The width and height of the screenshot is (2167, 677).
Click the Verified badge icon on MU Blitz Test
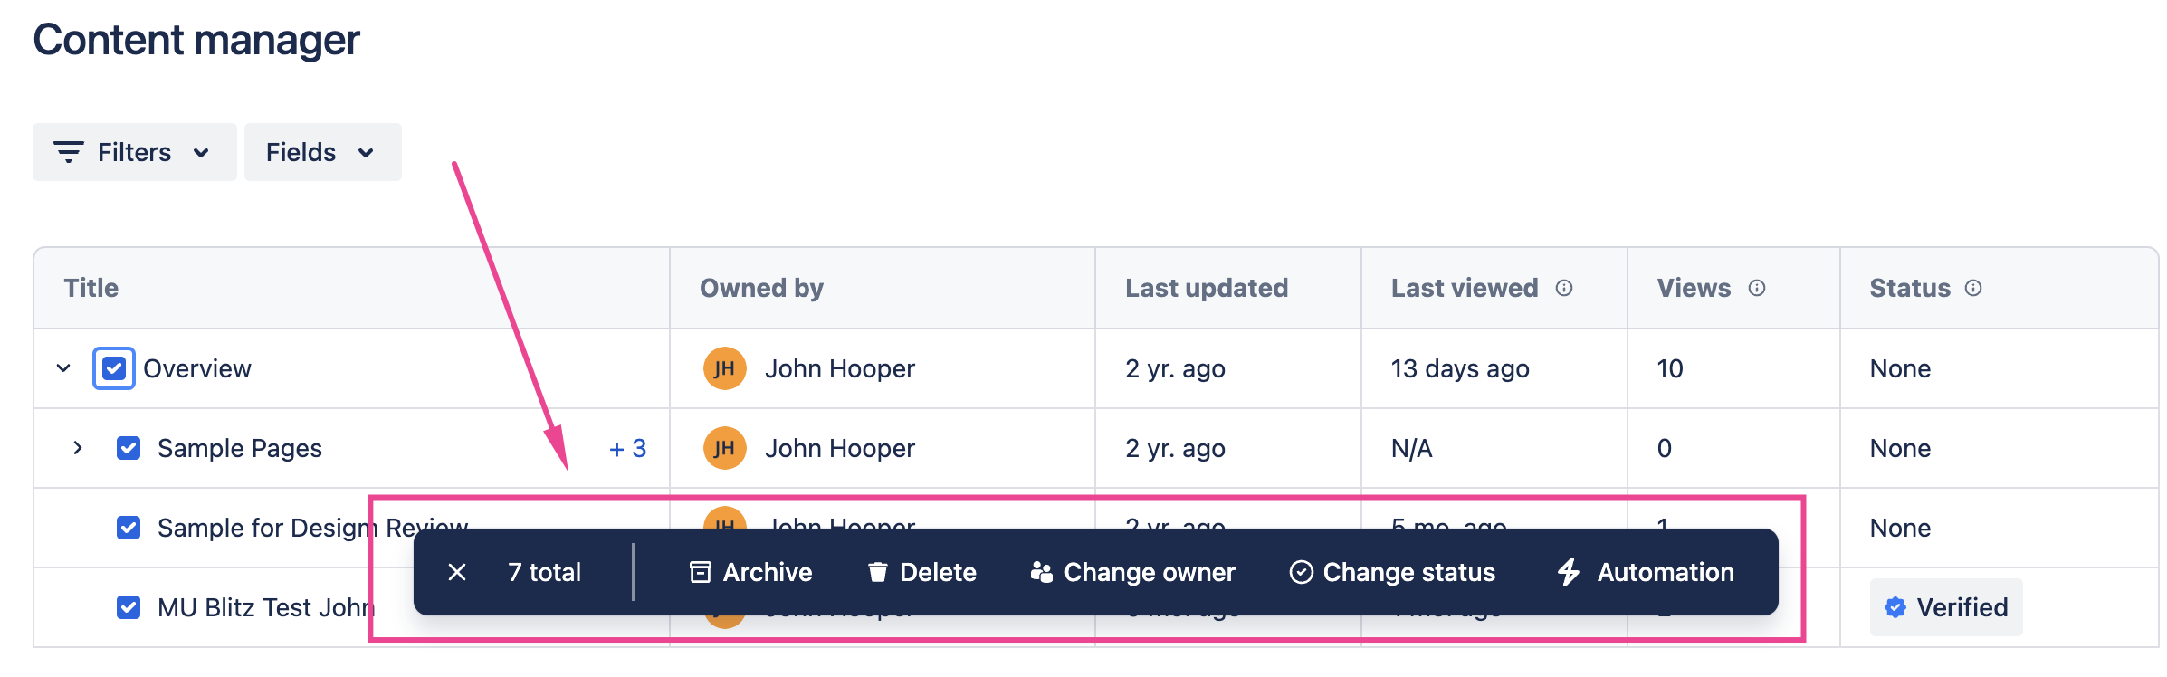(1894, 607)
